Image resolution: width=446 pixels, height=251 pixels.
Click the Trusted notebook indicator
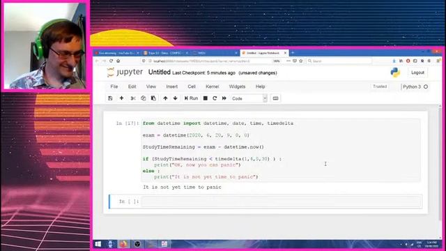[x=380, y=86]
